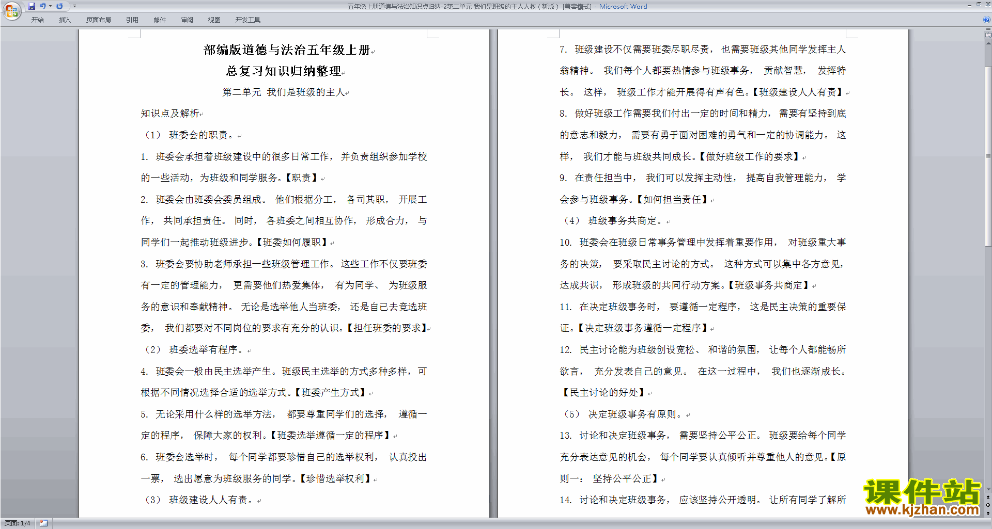Click the heading (5) 决定班级事务有原则
The image size is (992, 529).
pyautogui.click(x=623, y=414)
